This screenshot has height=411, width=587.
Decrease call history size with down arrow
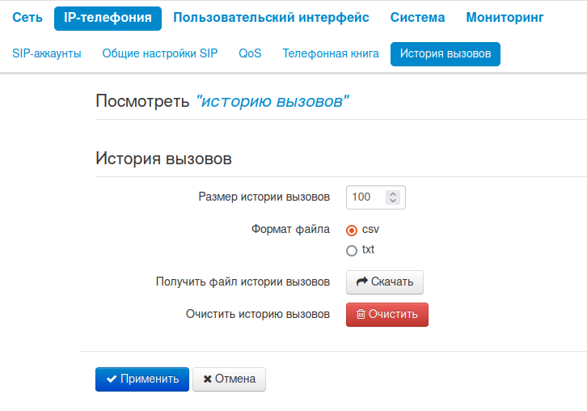tap(393, 201)
